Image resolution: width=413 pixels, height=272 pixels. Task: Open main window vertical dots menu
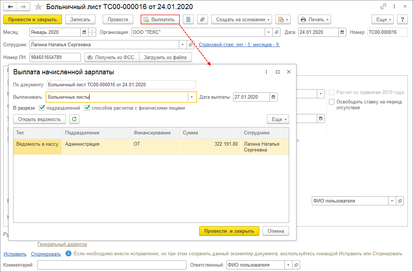tap(394, 7)
